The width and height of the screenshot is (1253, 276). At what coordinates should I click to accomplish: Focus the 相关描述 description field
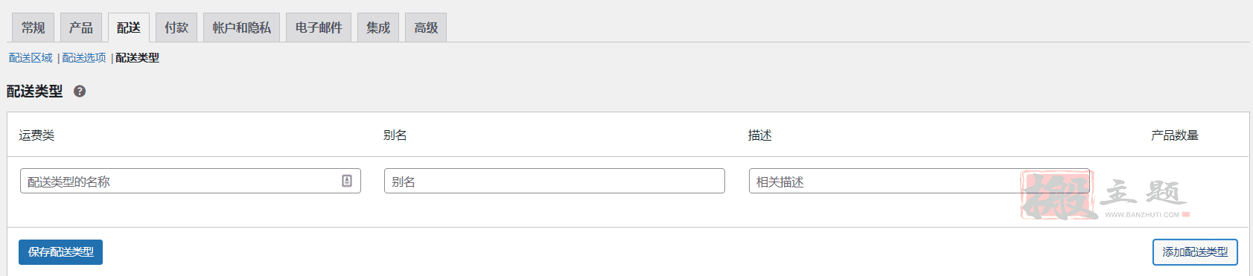pos(919,181)
